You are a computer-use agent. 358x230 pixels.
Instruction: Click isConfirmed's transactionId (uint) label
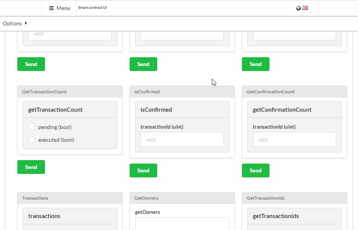click(162, 127)
